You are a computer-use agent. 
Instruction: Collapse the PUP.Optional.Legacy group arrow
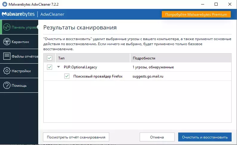59,67
